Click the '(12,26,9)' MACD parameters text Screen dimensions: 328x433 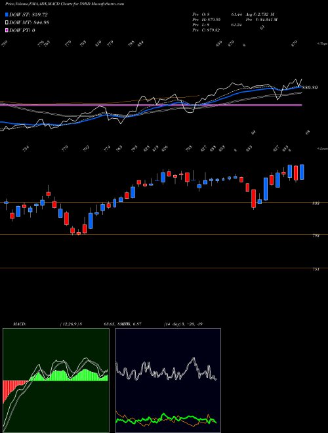click(70, 324)
